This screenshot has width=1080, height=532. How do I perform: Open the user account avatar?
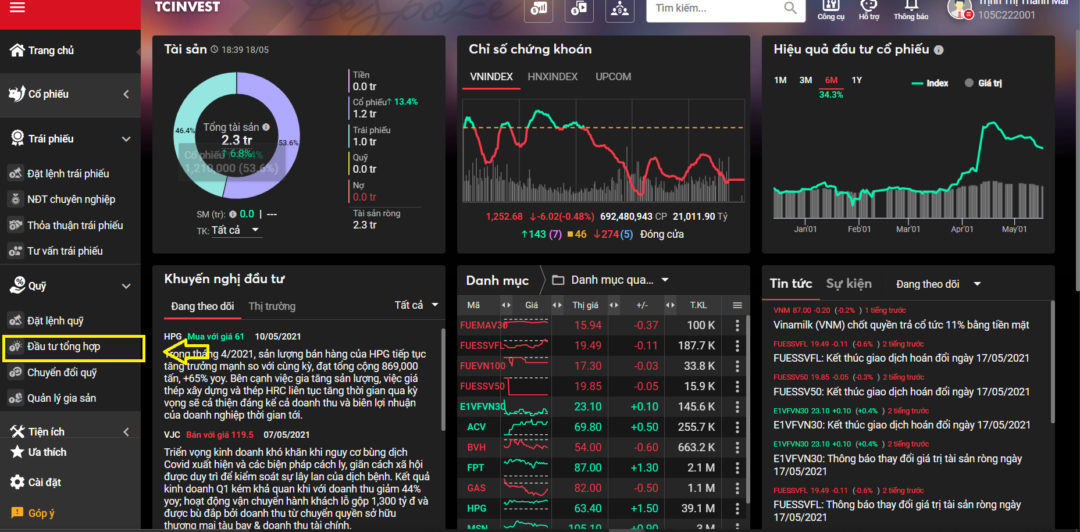click(x=960, y=9)
